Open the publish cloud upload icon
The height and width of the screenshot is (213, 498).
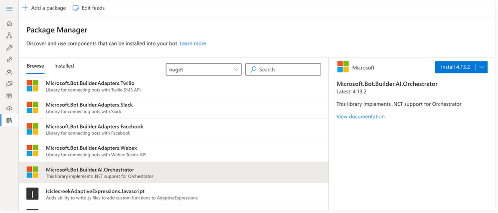click(x=9, y=108)
